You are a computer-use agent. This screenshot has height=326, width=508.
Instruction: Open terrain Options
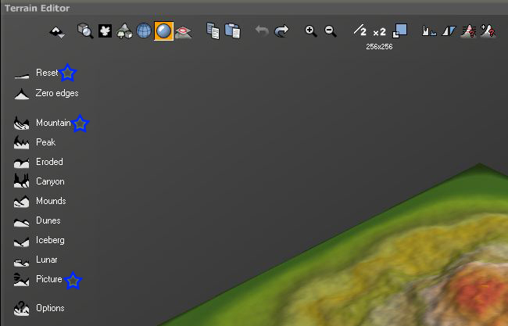[x=39, y=309]
